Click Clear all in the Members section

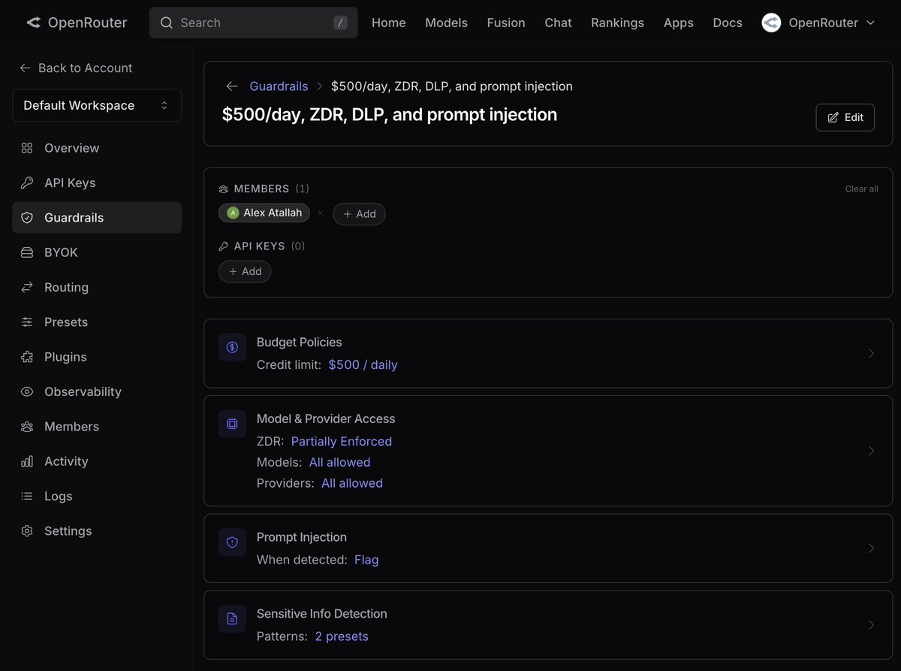[x=861, y=189]
